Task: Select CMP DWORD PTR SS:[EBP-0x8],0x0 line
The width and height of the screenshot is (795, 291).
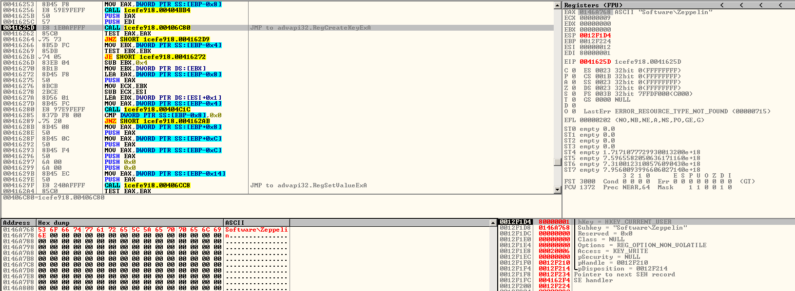Action: click(x=163, y=115)
